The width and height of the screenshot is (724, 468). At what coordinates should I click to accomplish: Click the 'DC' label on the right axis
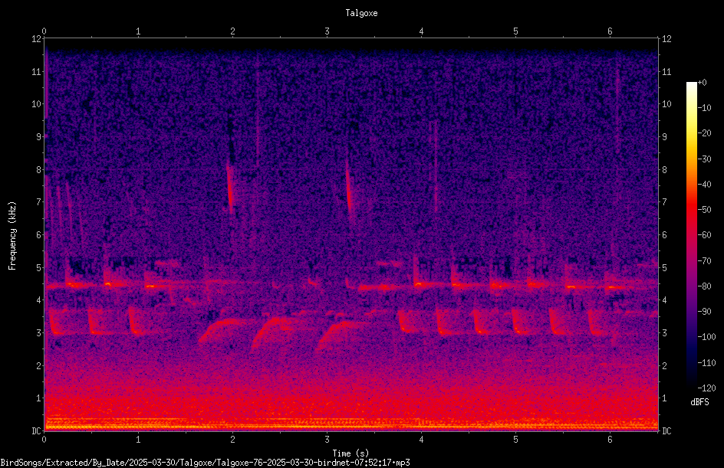click(x=666, y=431)
